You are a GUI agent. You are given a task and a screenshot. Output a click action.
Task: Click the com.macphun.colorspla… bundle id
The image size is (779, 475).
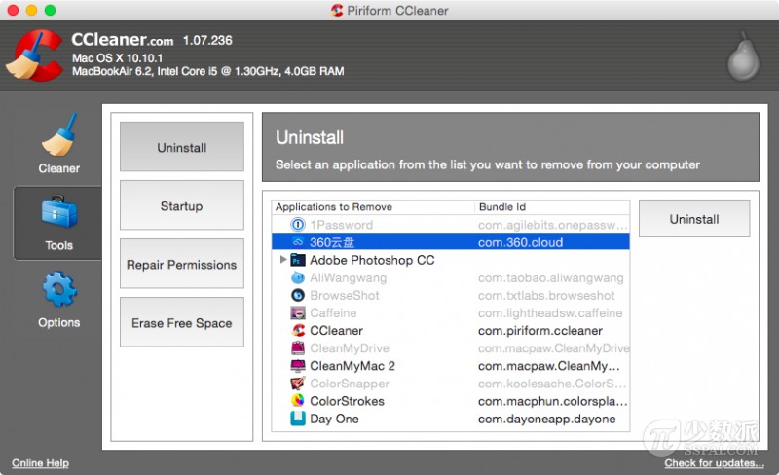[552, 401]
